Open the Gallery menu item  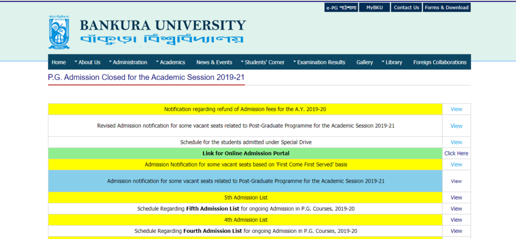(365, 62)
